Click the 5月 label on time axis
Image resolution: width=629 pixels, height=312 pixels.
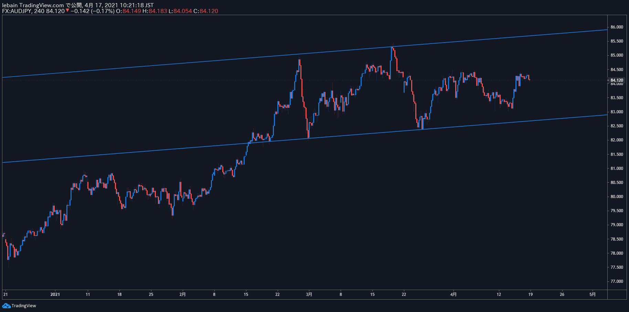(593, 294)
